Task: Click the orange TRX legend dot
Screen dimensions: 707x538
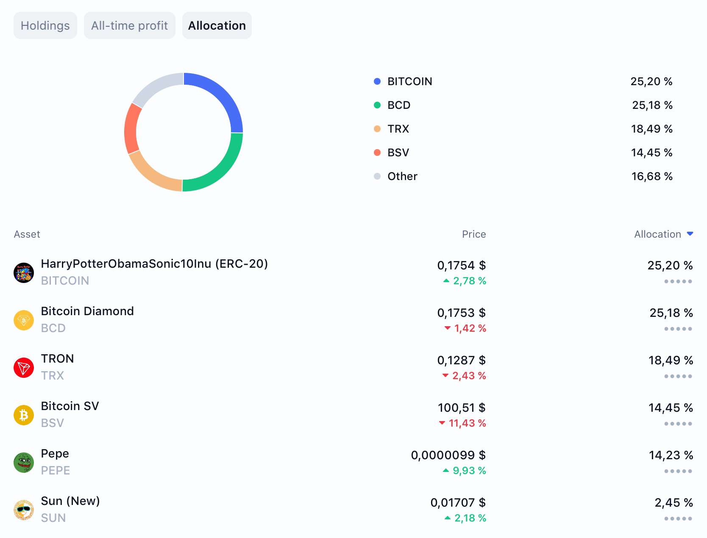Action: 377,129
